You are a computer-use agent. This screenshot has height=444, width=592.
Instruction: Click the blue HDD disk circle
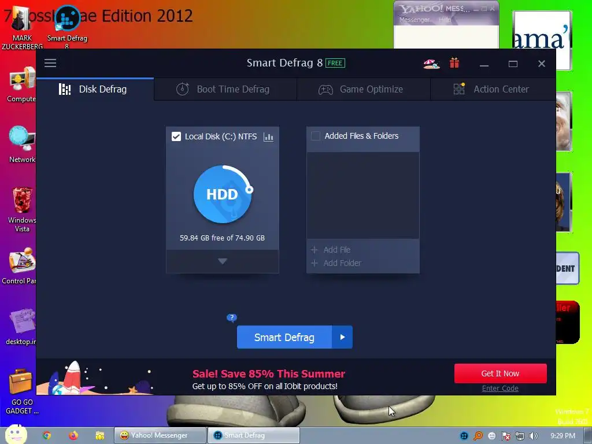[223, 194]
